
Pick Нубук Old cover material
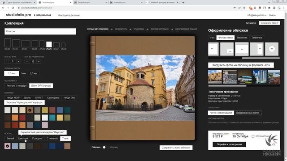pyautogui.click(x=69, y=97)
